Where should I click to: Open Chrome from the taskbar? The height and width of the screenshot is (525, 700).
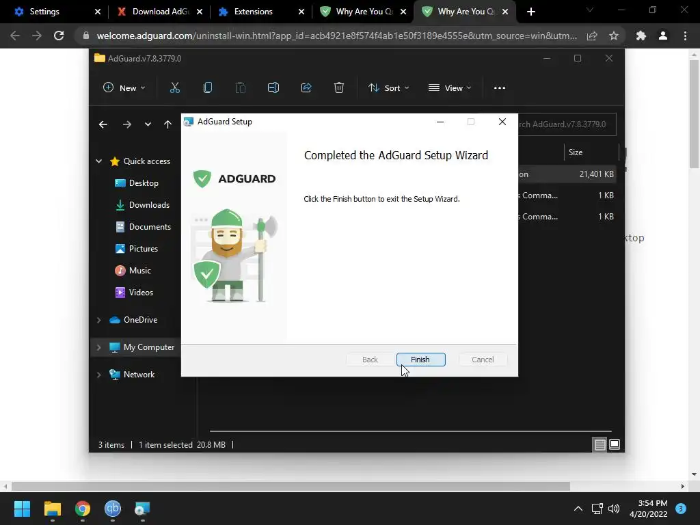tap(83, 509)
